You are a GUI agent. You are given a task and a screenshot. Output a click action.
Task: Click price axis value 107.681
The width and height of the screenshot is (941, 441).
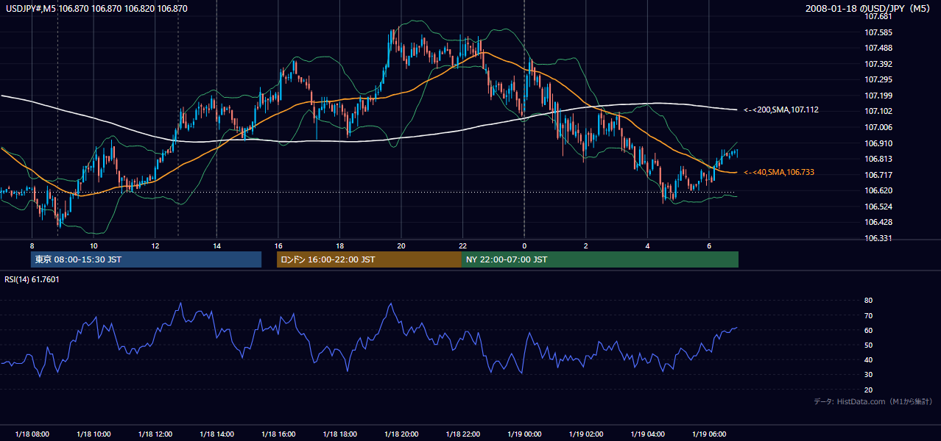[879, 16]
